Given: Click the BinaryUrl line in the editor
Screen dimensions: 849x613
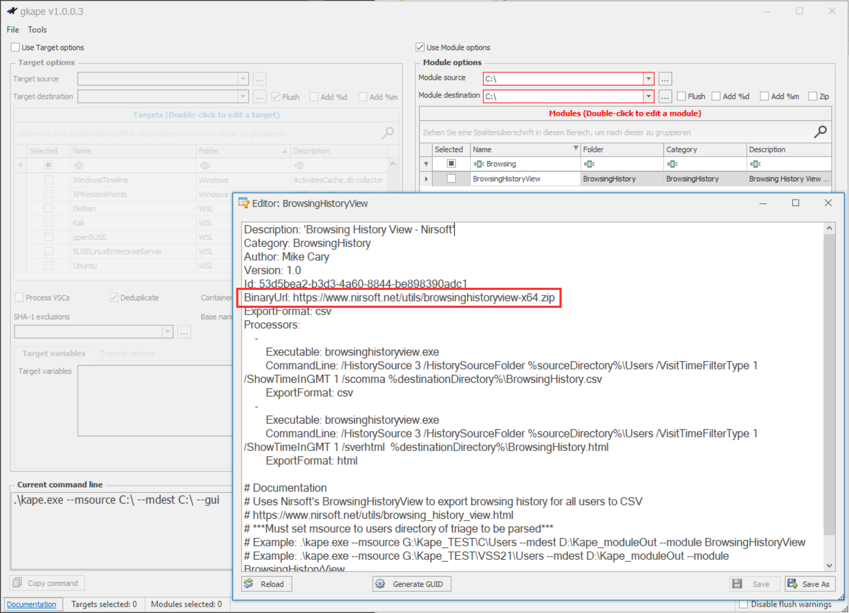Looking at the screenshot, I should click(x=399, y=298).
